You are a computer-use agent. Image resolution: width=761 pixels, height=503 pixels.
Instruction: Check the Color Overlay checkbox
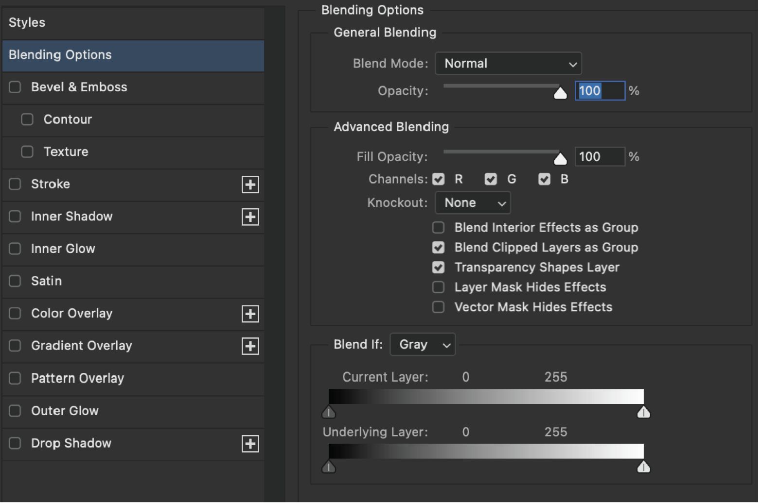point(15,314)
